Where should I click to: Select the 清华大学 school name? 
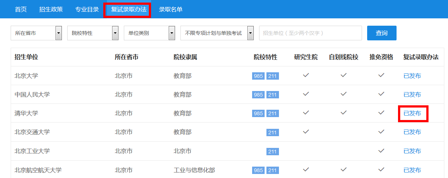[26, 113]
